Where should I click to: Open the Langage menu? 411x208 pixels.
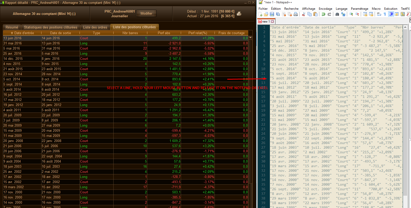[x=342, y=9]
